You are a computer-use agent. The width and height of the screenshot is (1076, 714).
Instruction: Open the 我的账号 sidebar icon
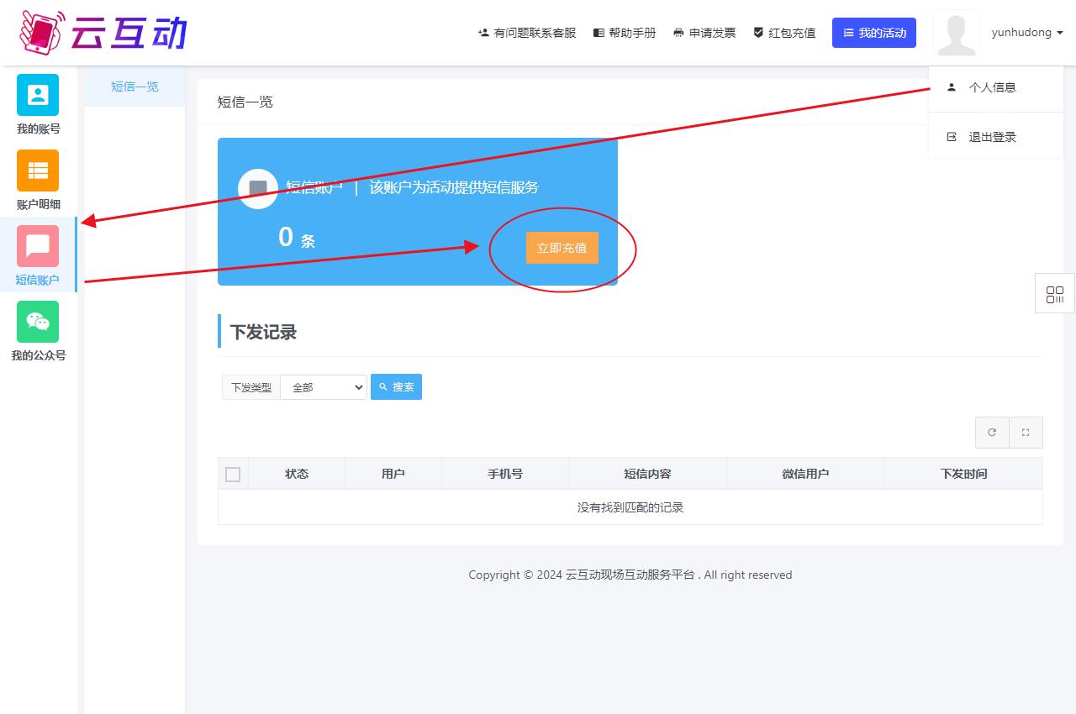click(38, 95)
